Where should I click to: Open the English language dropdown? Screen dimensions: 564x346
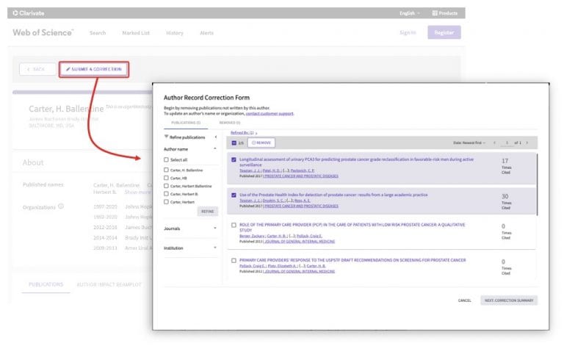tap(409, 13)
